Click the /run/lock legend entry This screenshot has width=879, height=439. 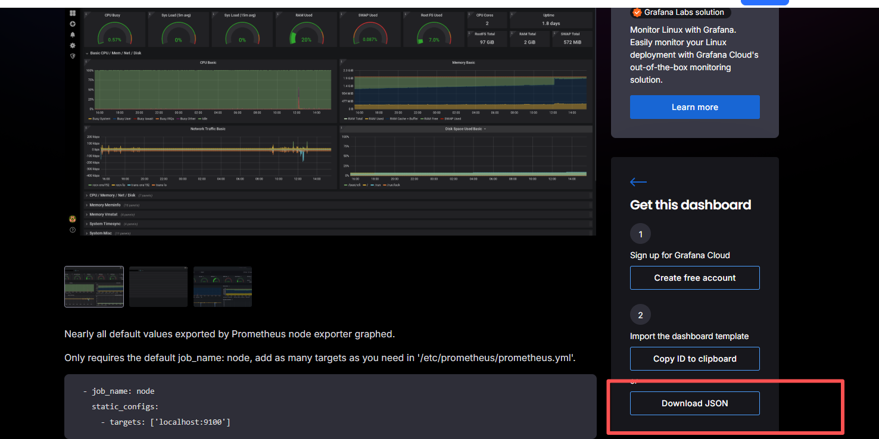[x=391, y=185]
